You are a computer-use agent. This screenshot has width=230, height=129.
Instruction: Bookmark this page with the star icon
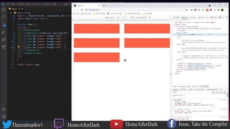point(187,10)
